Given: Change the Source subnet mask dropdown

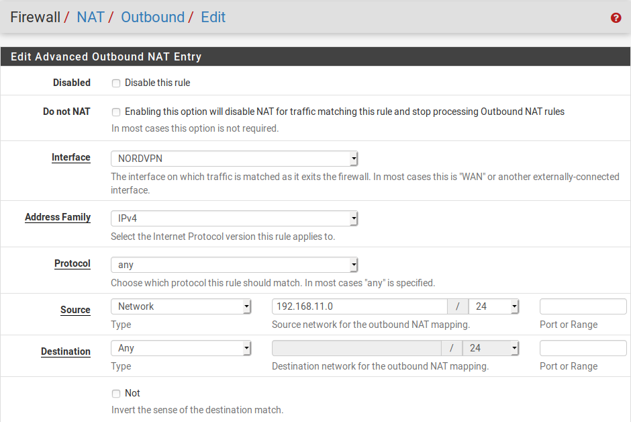Looking at the screenshot, I should coord(494,306).
